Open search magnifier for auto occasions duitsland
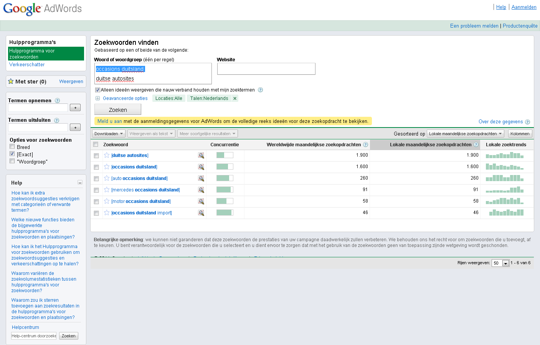 [x=201, y=178]
